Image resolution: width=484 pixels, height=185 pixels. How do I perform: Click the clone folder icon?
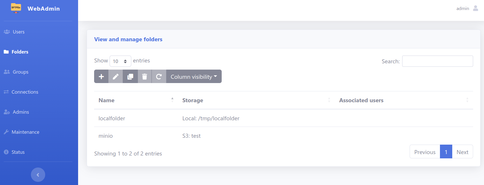pyautogui.click(x=130, y=76)
